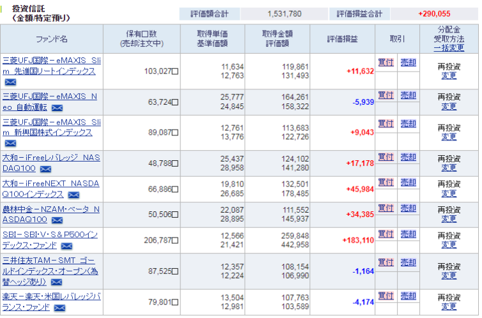482x318 pixels.
Task: Click 買付 for 楽天・米国レバレッジバランス・ファンド
Action: tap(385, 296)
